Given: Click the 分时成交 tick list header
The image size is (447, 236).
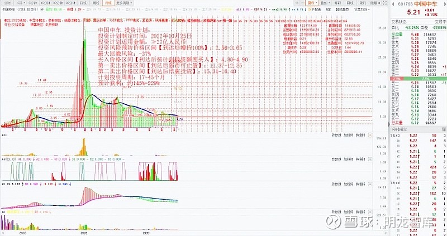Looking at the screenshot, I should click(399, 129).
